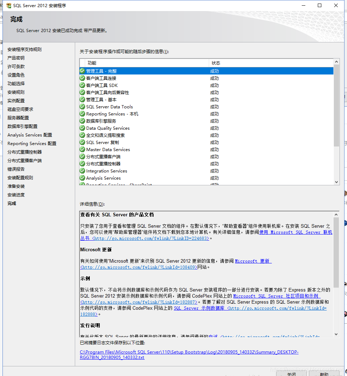Click the 功能选择 step in sidebar
The width and height of the screenshot is (347, 376).
point(16,83)
